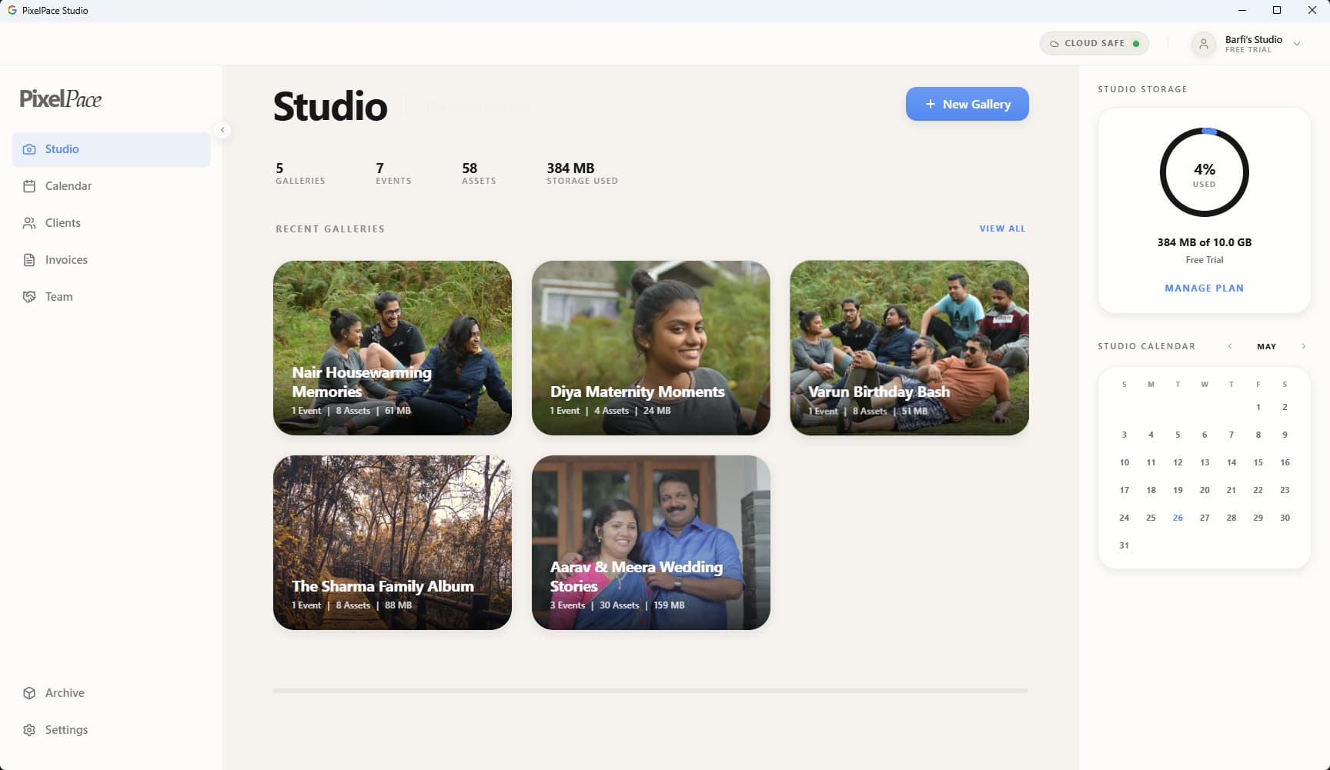Click the Calendar icon in sidebar
Image resolution: width=1330 pixels, height=770 pixels.
[29, 186]
